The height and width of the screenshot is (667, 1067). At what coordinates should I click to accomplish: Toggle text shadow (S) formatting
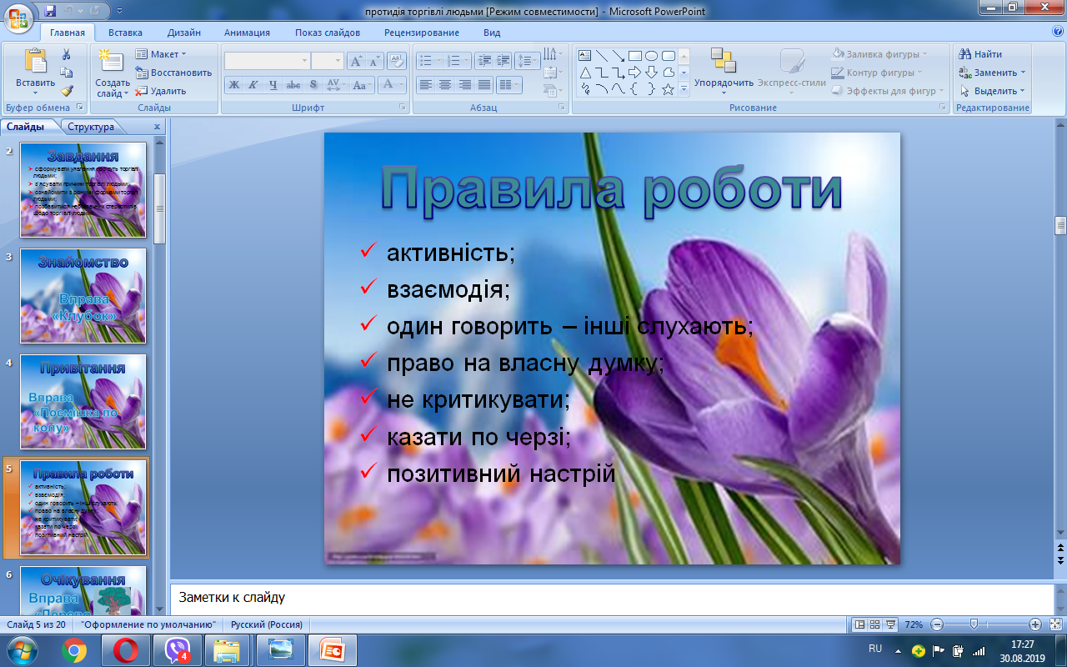[x=313, y=85]
